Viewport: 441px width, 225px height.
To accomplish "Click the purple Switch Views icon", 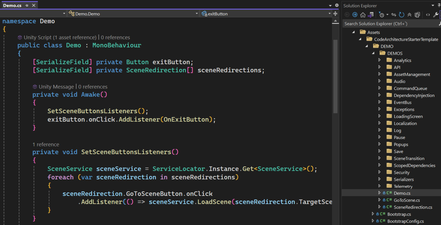I will [x=370, y=15].
